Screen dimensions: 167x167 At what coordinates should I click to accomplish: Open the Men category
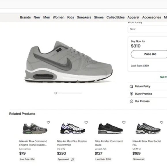tap(47, 17)
